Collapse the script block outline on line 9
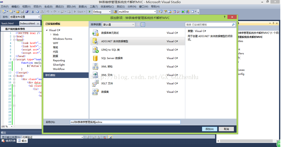 coord(14,59)
